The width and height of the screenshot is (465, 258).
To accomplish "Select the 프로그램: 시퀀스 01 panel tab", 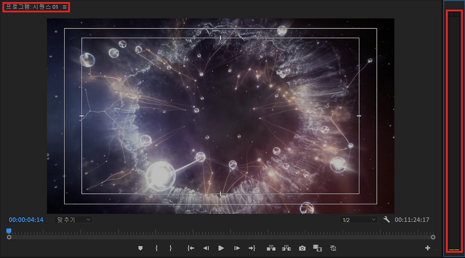I will pos(32,7).
